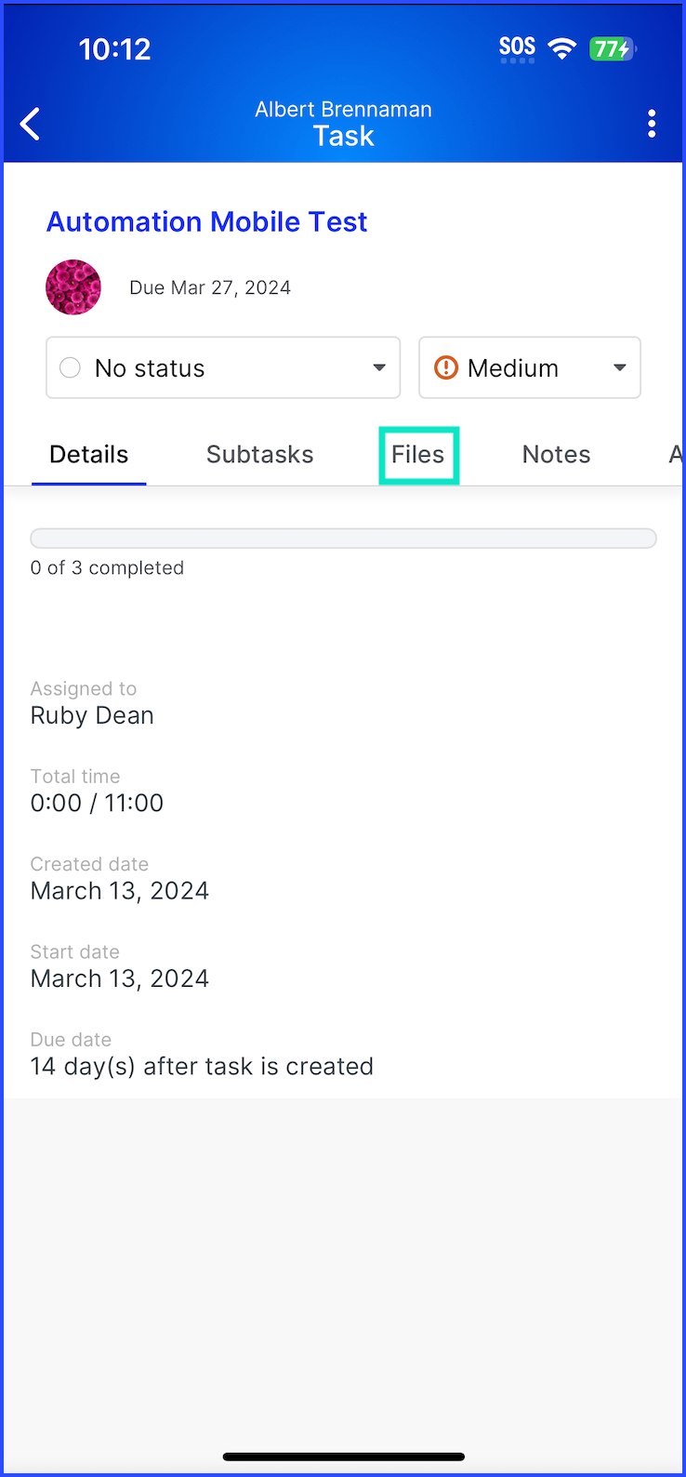Screen dimensions: 686x1477
Task: Tap the SOS status indicator
Action: [518, 48]
